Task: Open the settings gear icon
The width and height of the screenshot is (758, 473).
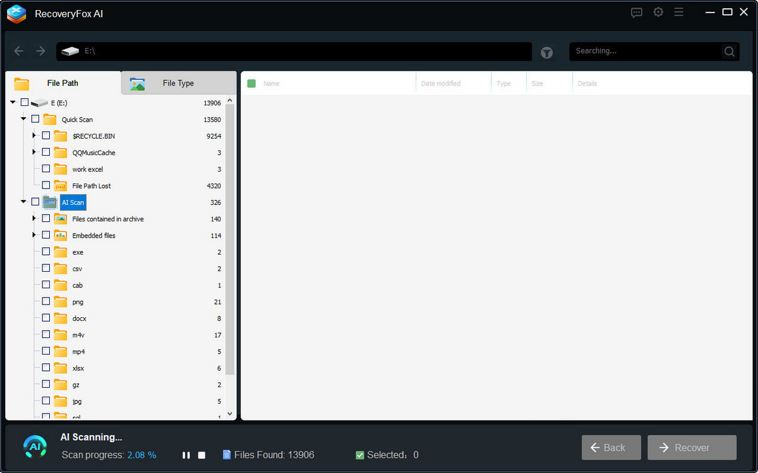Action: (x=658, y=12)
